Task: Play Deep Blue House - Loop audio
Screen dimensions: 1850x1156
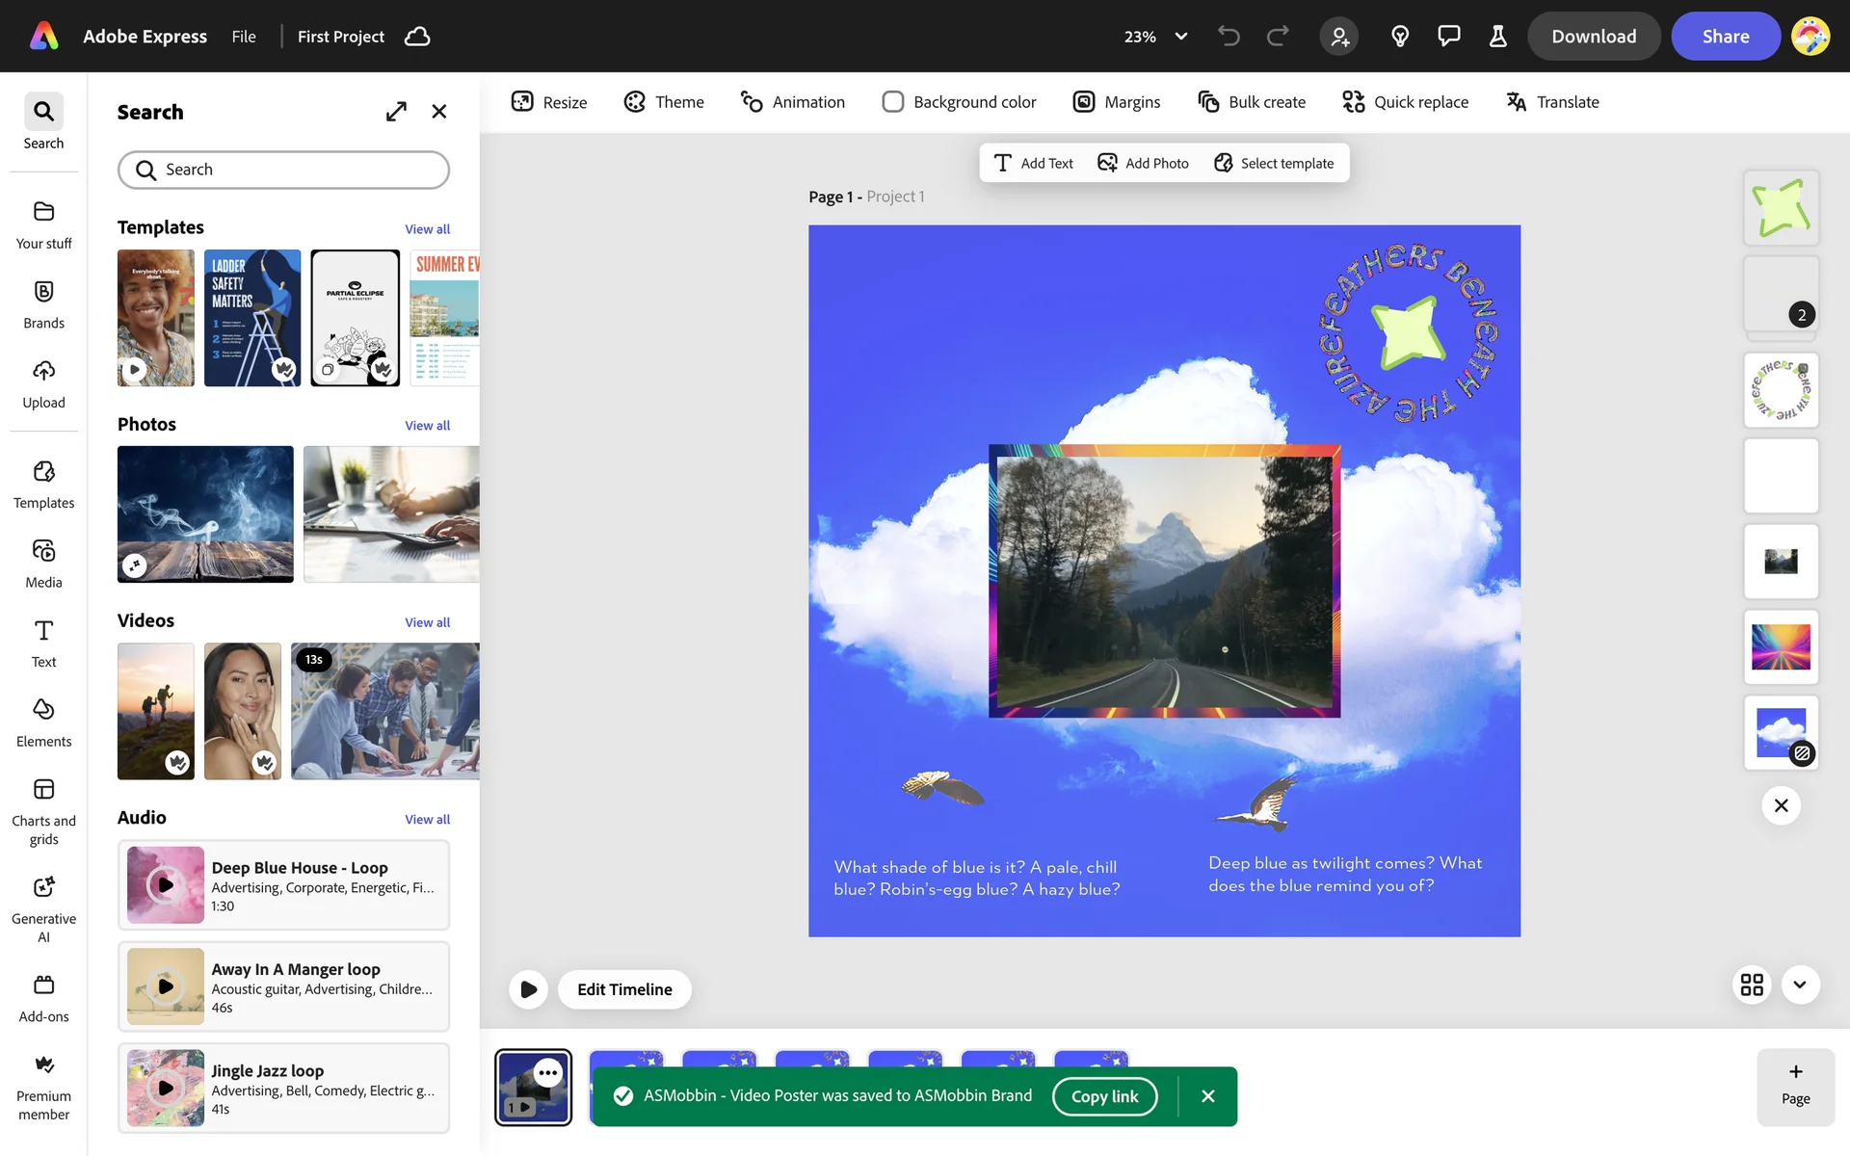Action: click(x=166, y=884)
